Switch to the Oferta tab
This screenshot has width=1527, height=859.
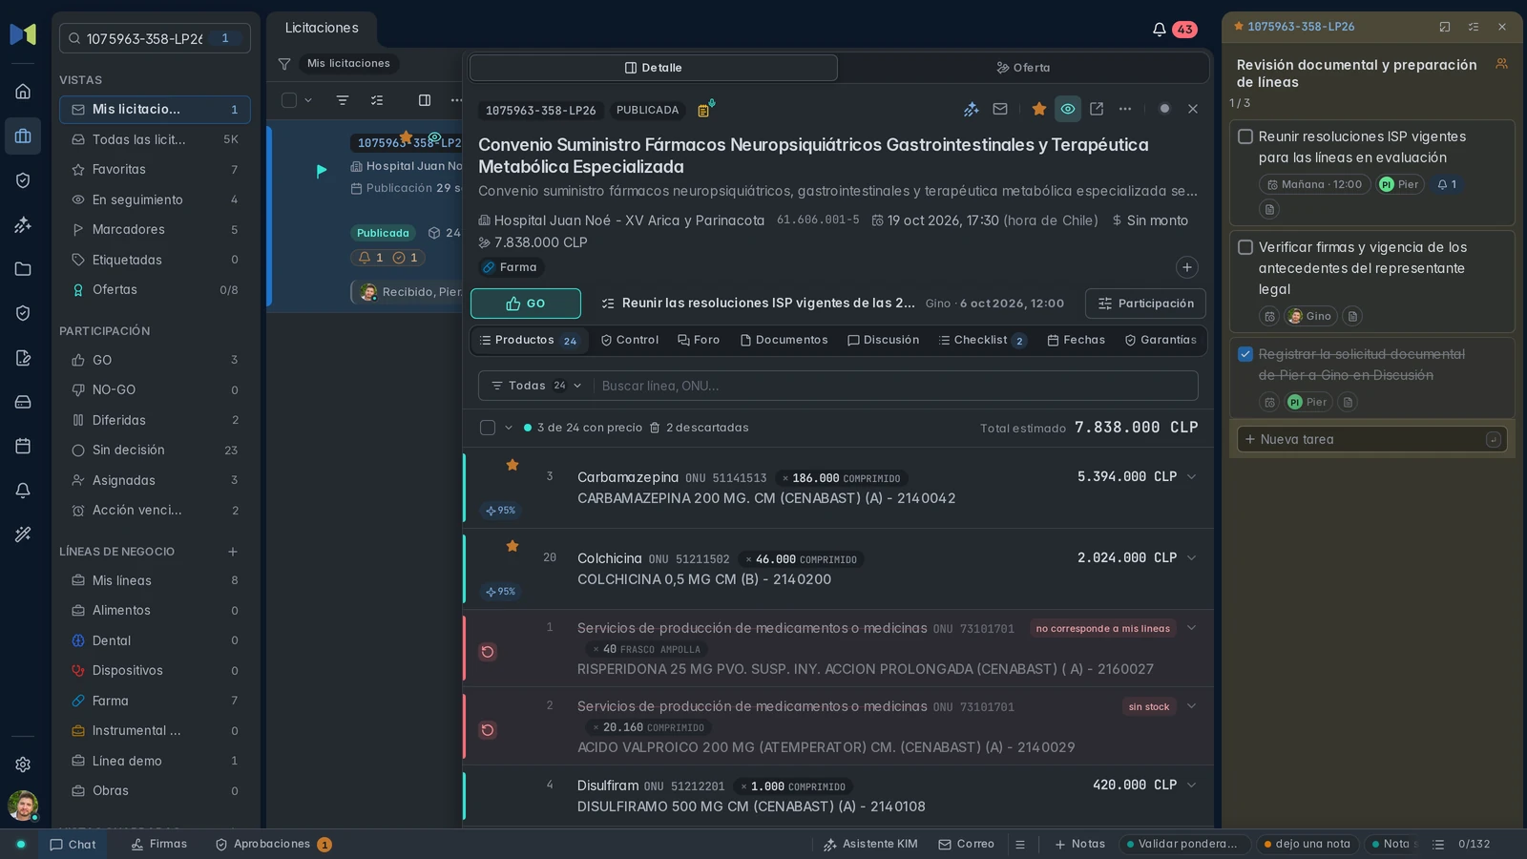pos(1023,68)
